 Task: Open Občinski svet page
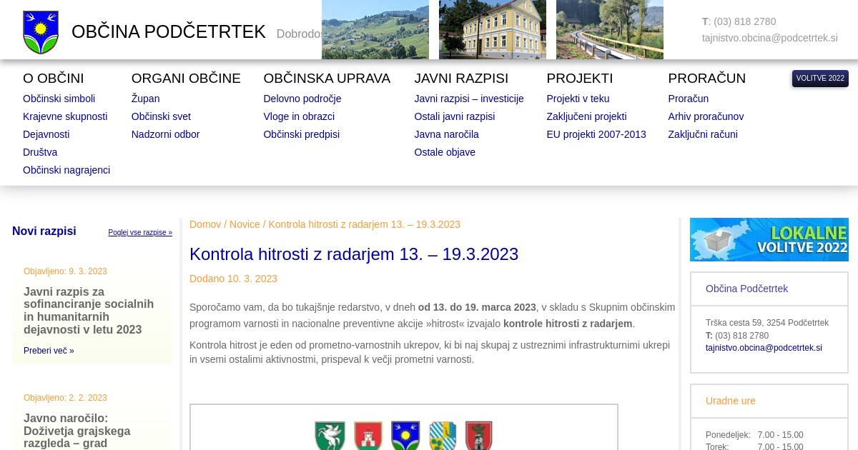pos(161,116)
